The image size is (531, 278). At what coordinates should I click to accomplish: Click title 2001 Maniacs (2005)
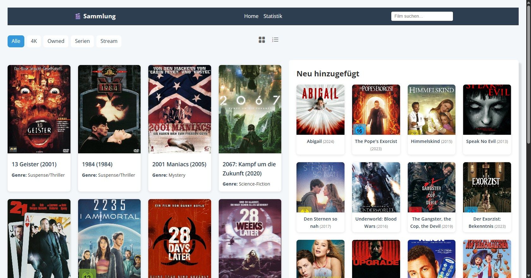tap(179, 164)
